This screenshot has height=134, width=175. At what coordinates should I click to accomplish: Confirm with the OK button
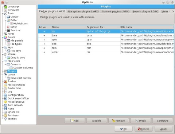(123, 129)
